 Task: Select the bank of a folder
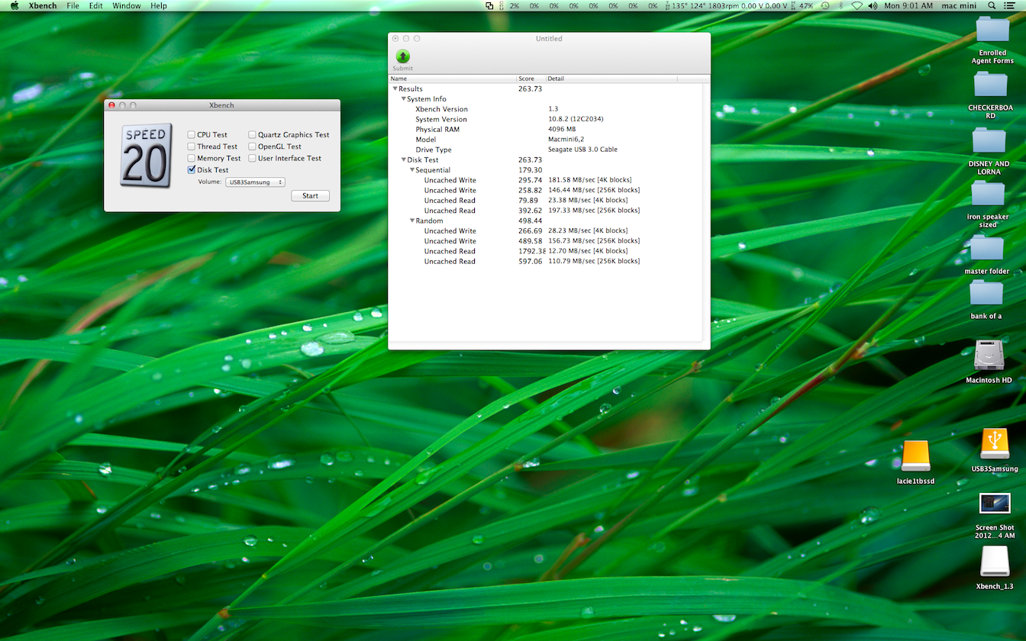pos(986,293)
